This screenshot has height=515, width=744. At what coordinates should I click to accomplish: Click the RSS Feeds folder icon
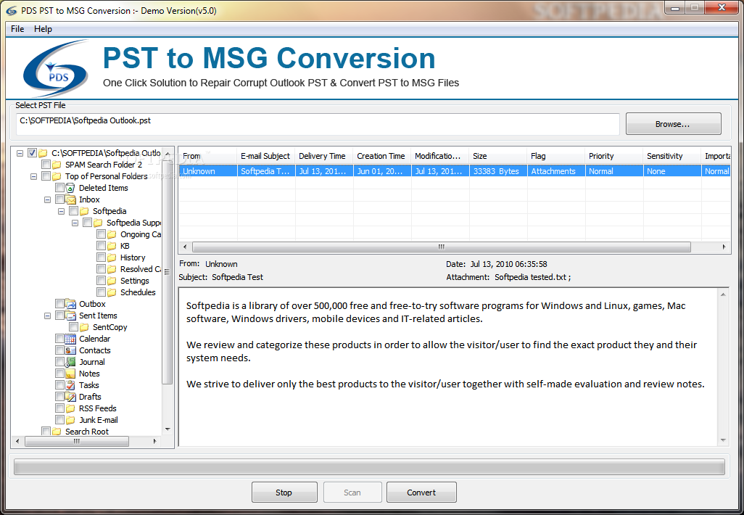point(70,408)
